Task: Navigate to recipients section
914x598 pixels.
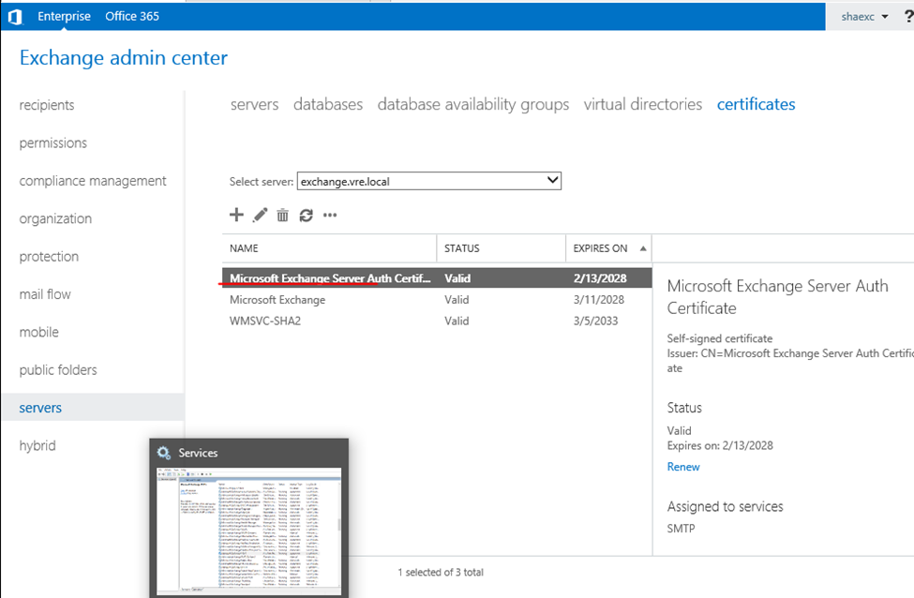Action: (47, 105)
